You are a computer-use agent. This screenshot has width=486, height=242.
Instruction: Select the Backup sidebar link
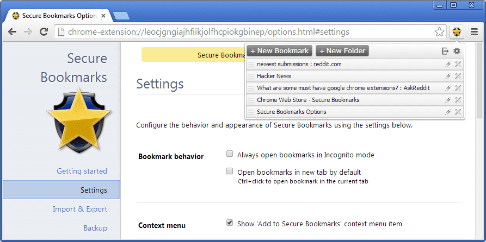(95, 228)
